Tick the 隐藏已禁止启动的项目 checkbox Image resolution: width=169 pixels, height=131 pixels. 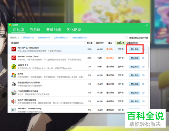coord(127,38)
